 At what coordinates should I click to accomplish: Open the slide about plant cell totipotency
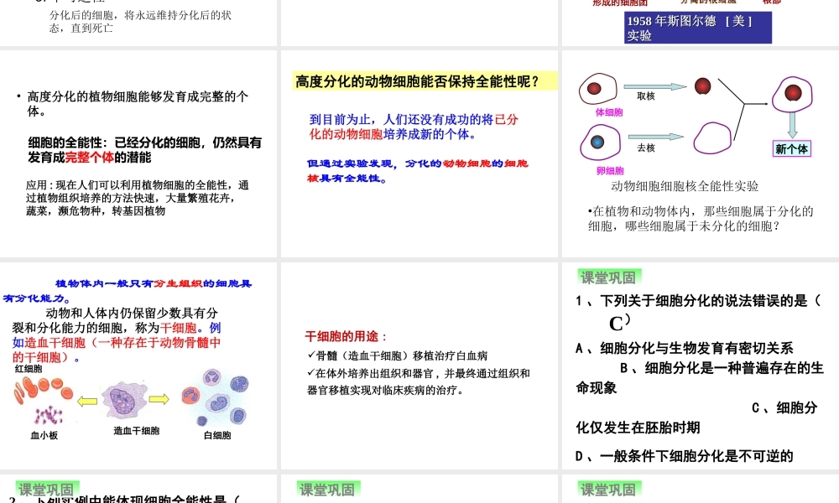pos(138,153)
